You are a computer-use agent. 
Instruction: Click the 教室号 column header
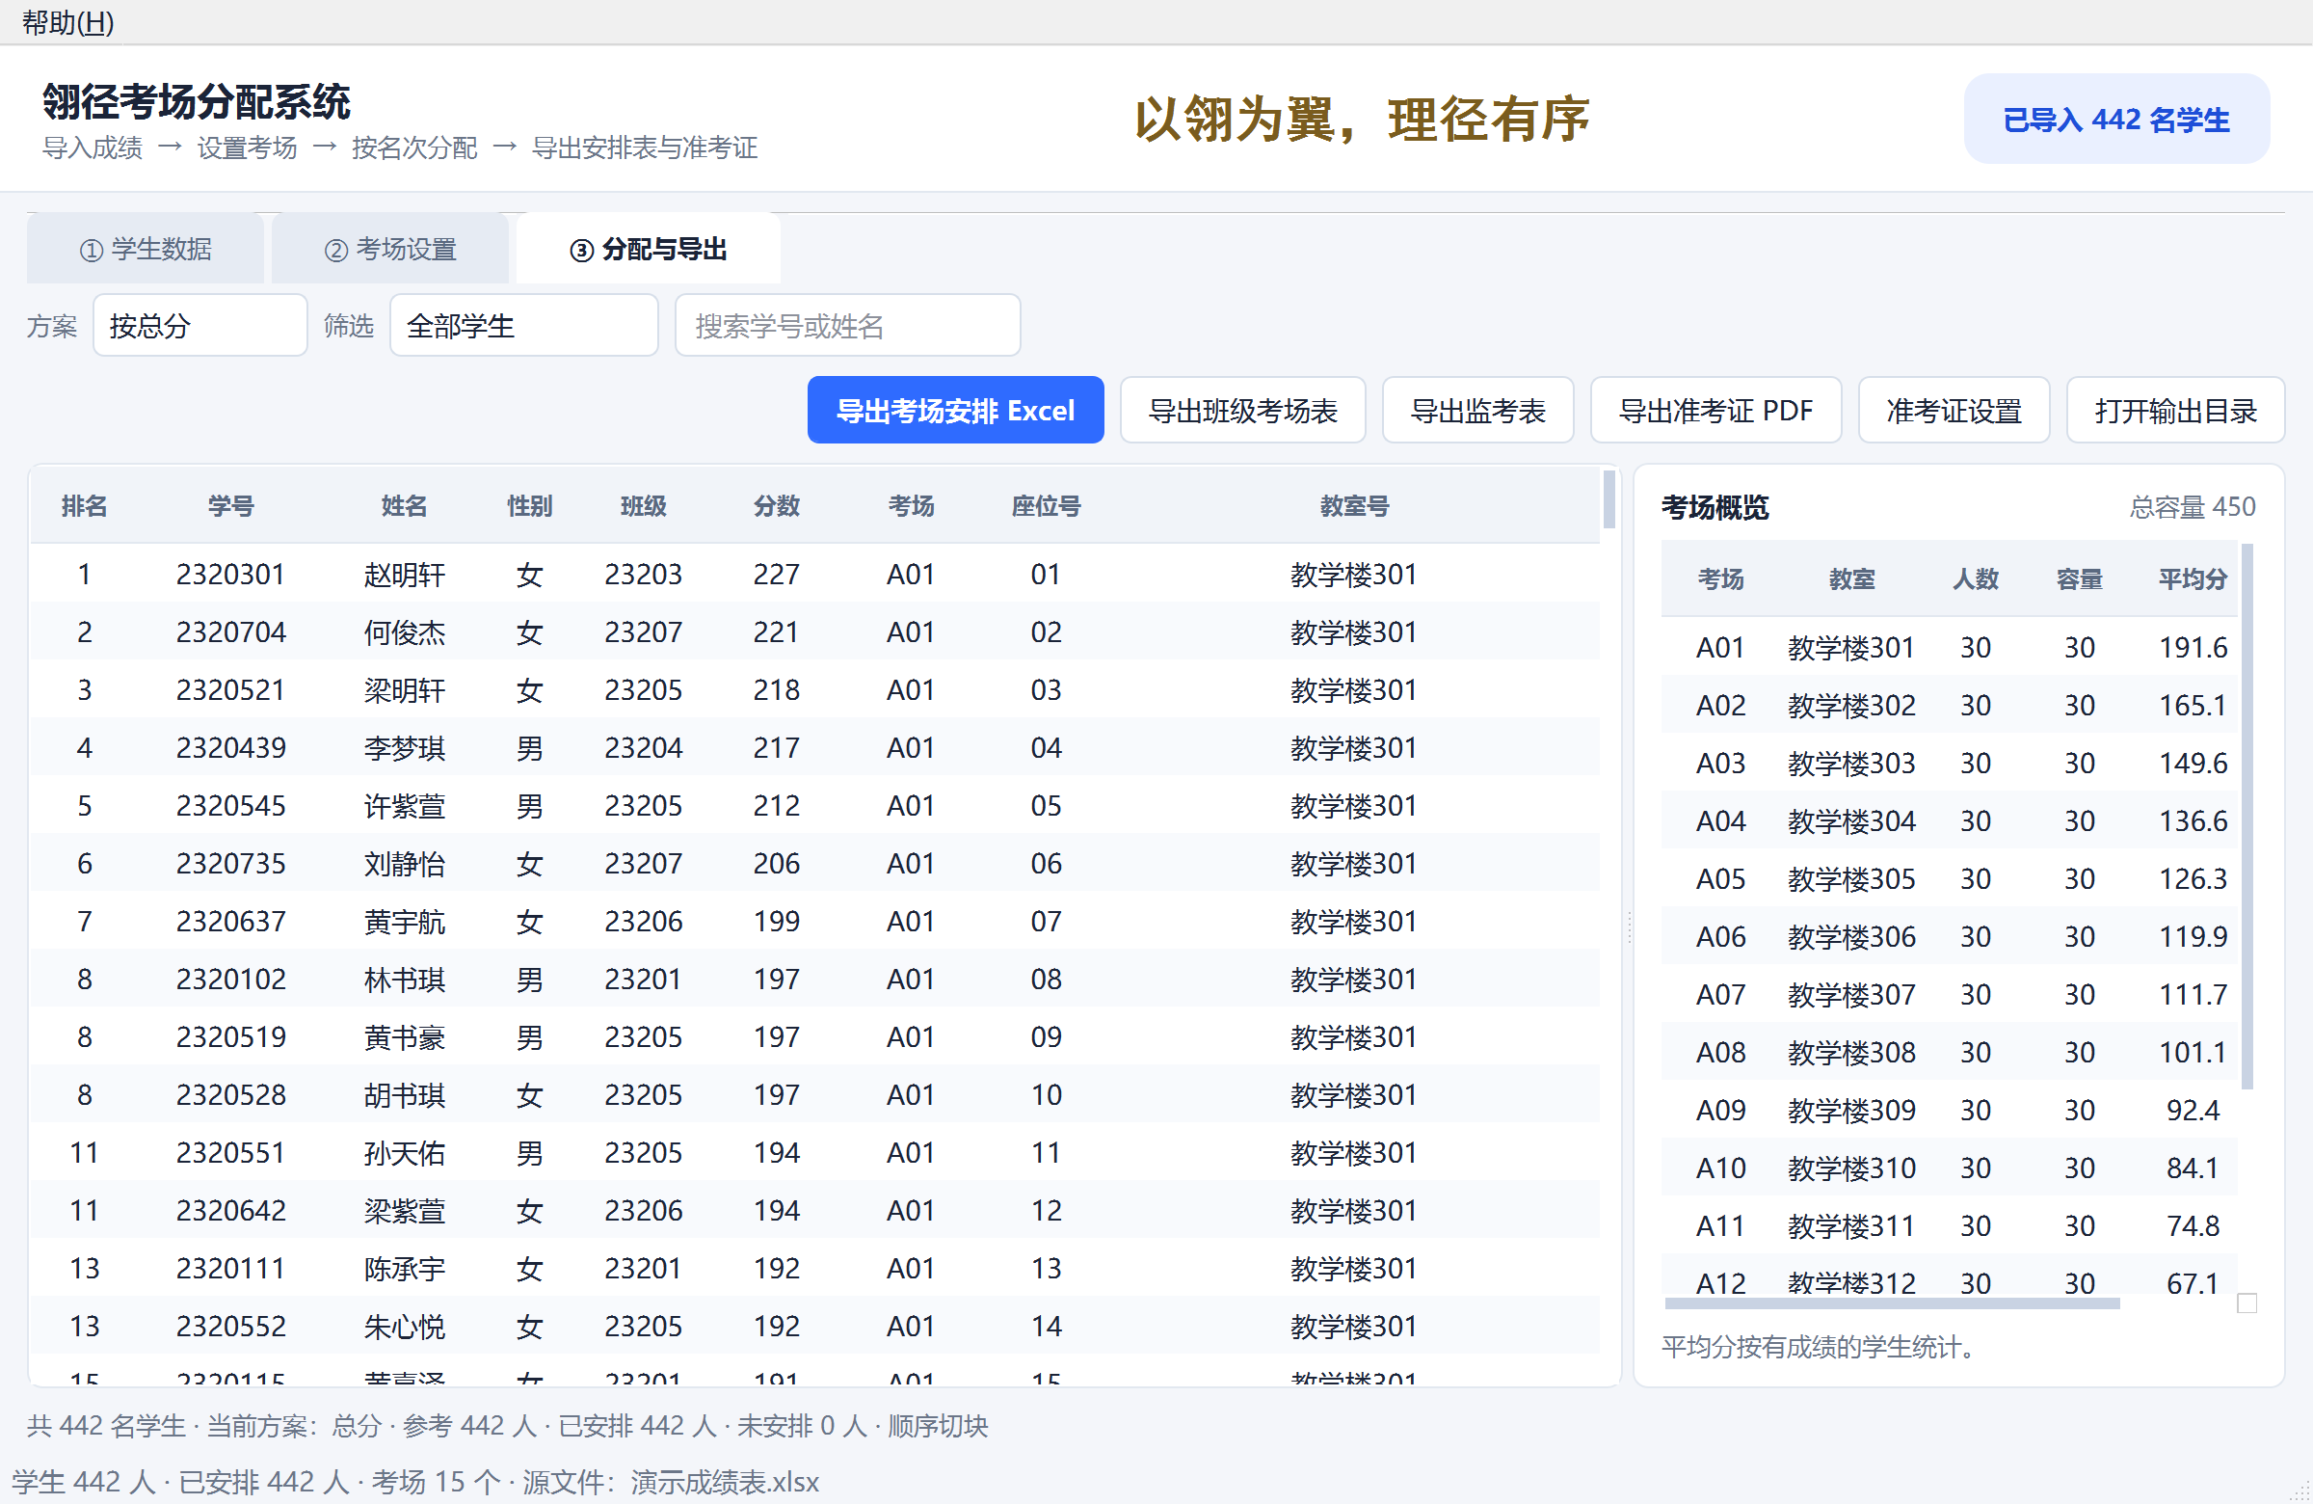(1354, 505)
